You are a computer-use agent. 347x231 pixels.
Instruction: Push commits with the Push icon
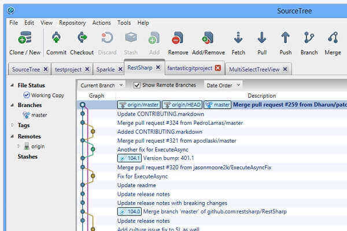pyautogui.click(x=285, y=39)
